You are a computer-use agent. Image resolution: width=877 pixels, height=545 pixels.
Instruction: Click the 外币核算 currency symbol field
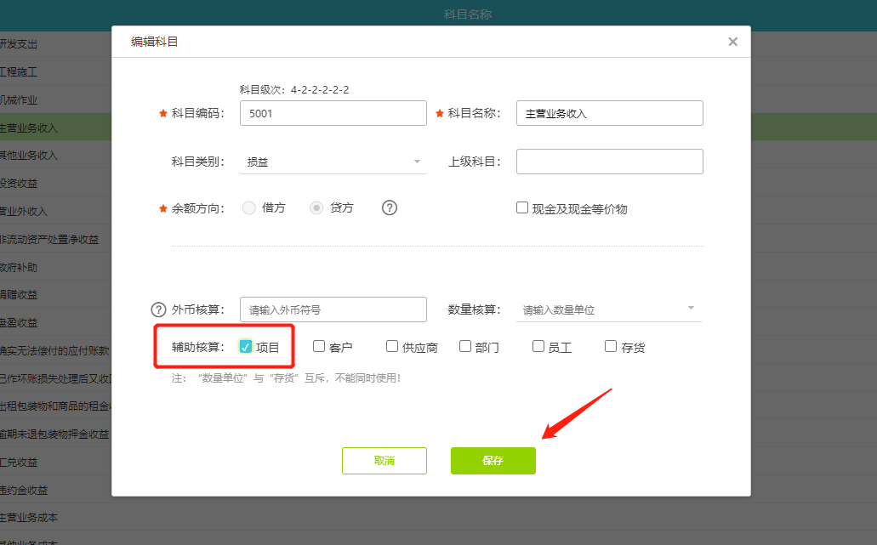pyautogui.click(x=333, y=309)
